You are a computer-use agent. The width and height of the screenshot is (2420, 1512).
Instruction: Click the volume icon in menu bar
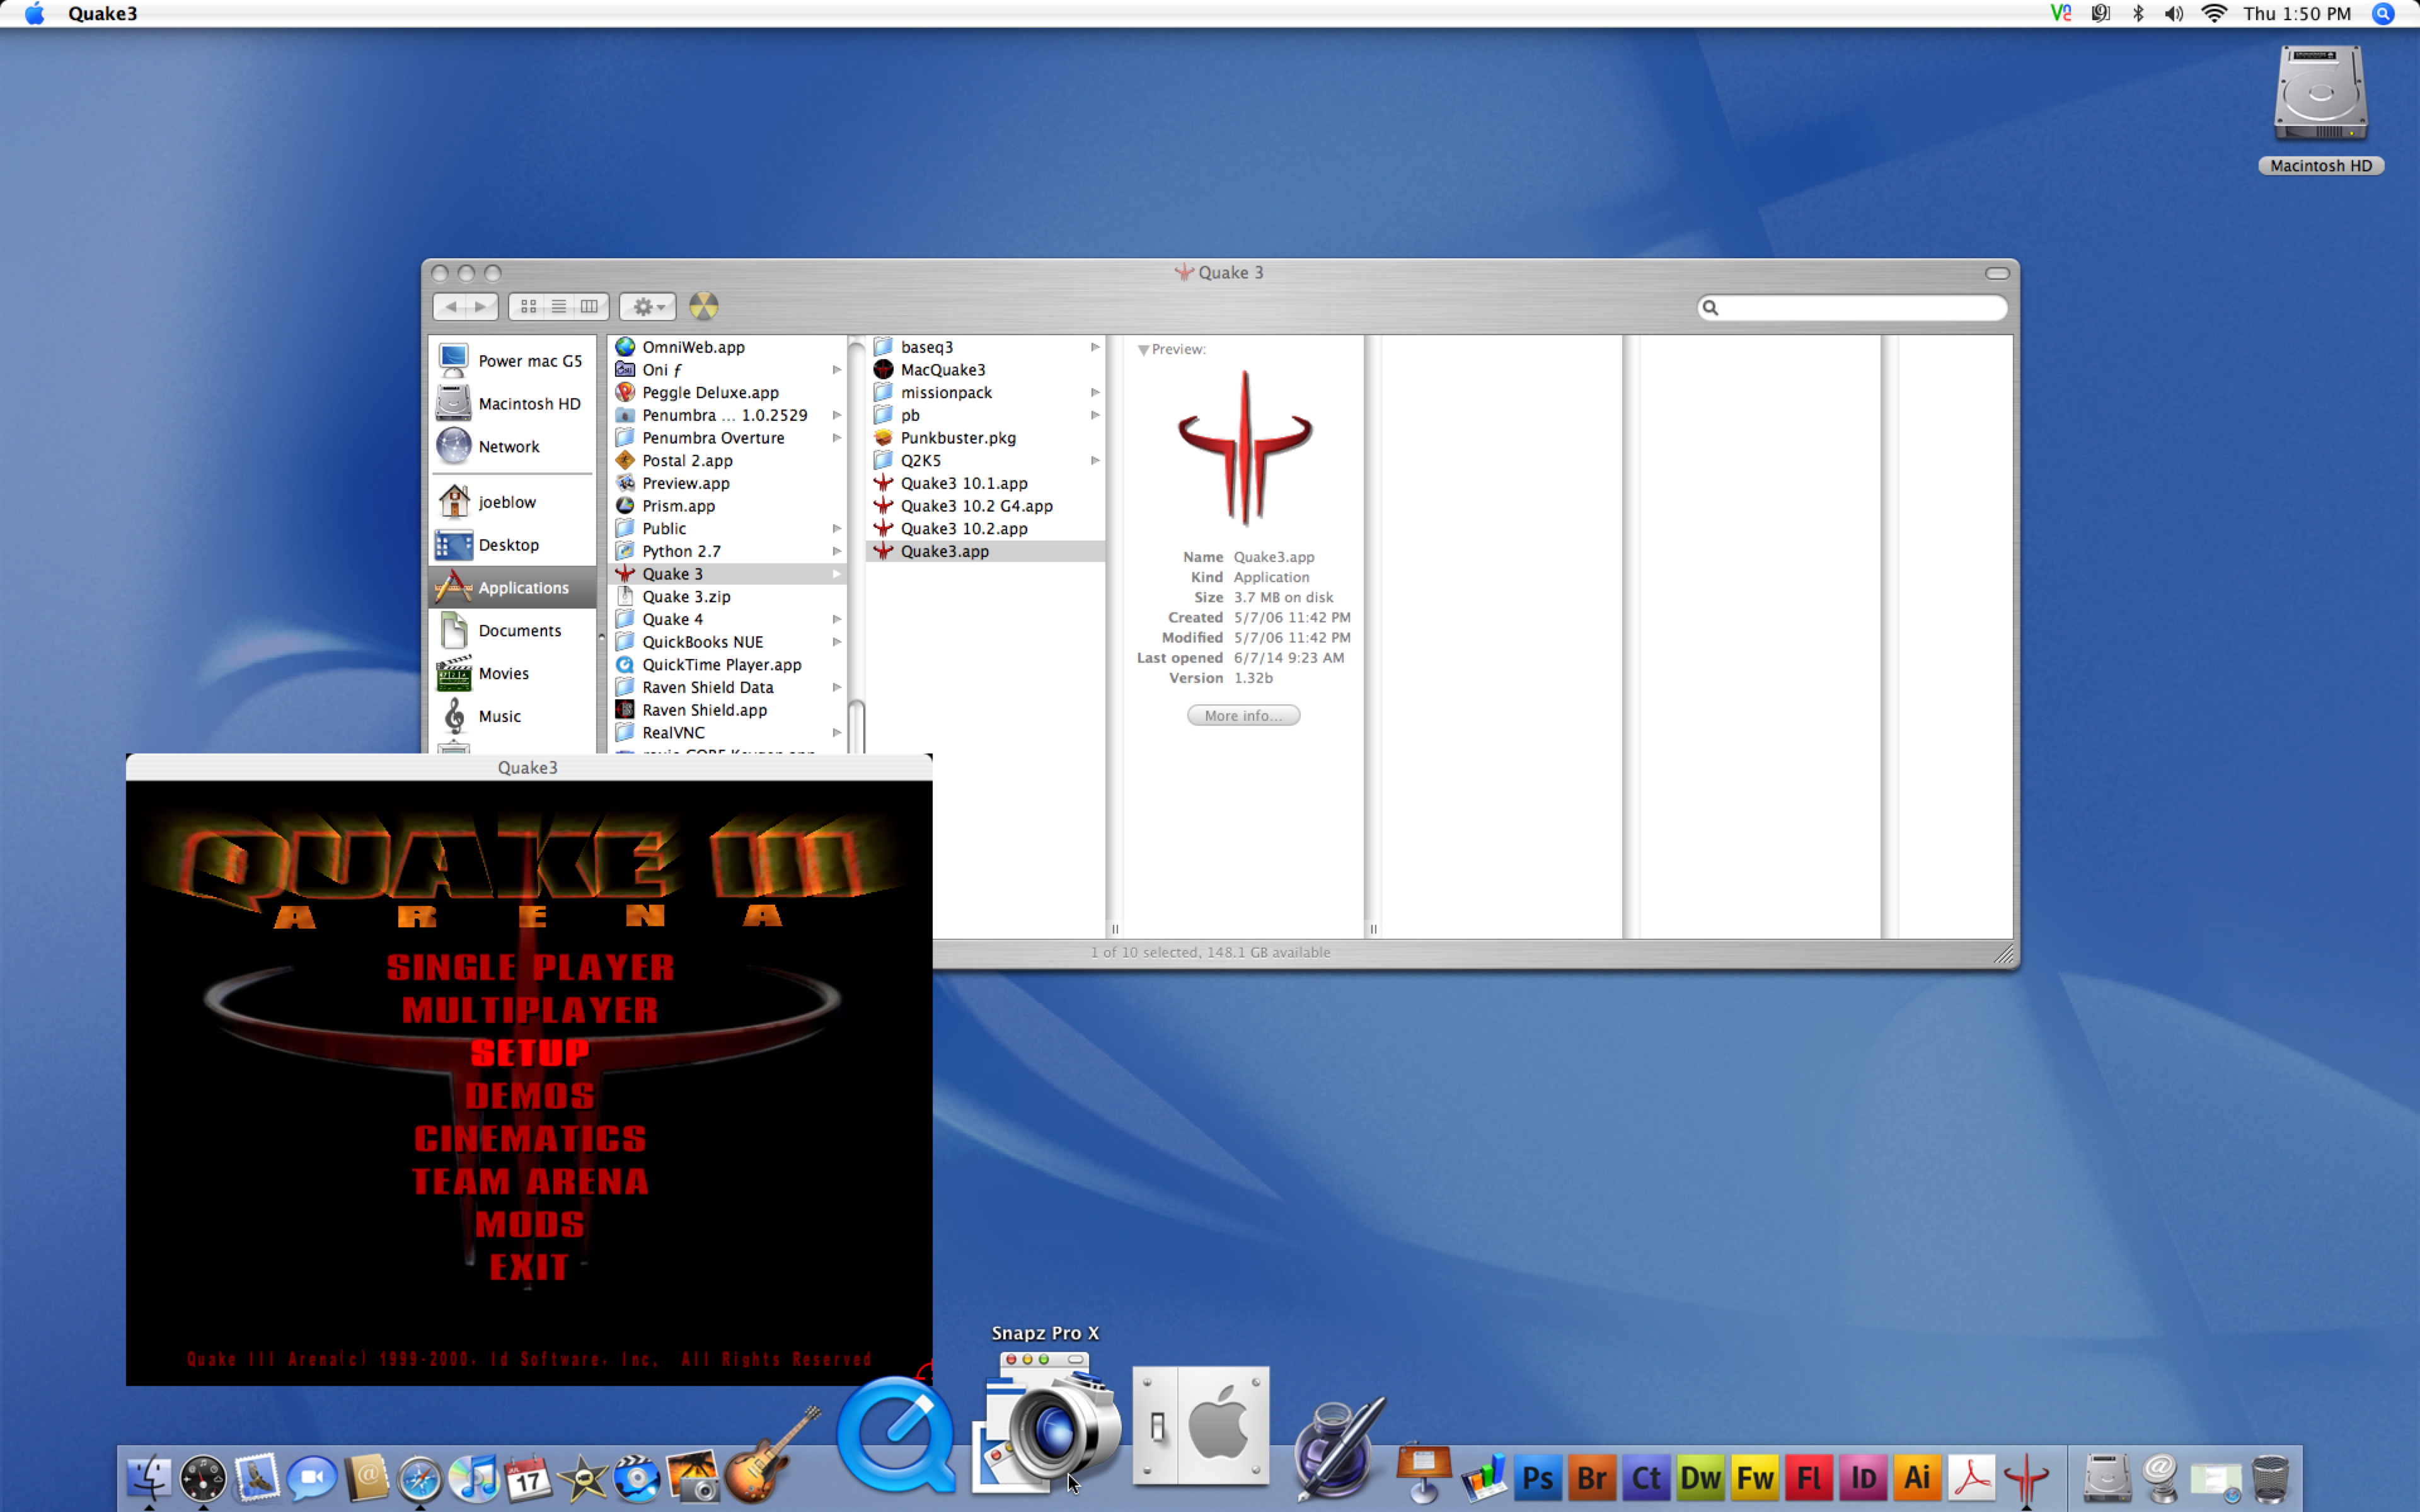2174,14
